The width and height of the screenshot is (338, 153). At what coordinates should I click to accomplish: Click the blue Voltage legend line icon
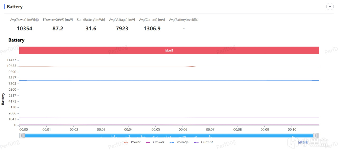(x=172, y=142)
